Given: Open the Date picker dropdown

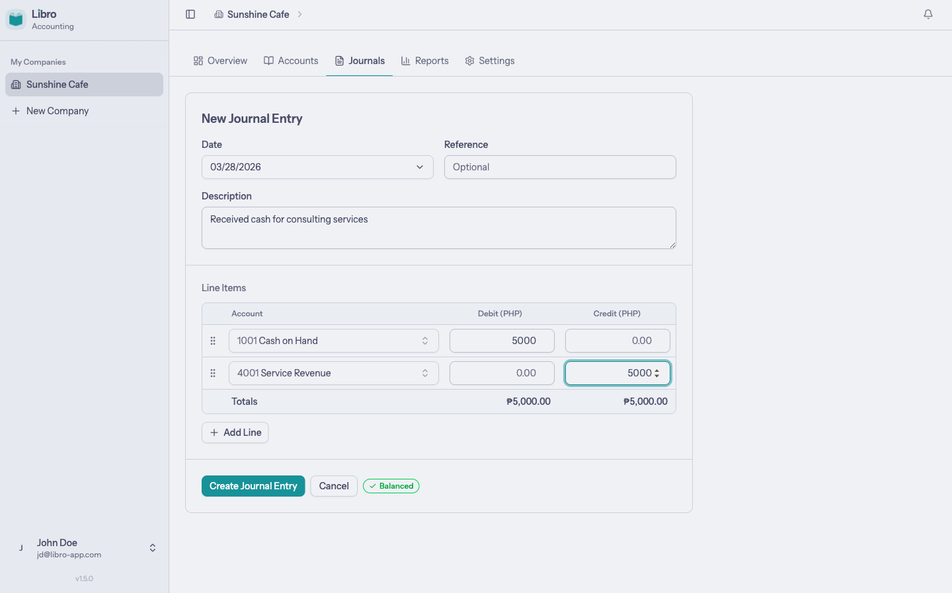Looking at the screenshot, I should (x=420, y=167).
